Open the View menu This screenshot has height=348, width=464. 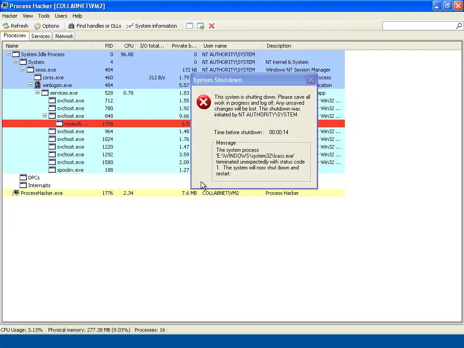(x=28, y=16)
